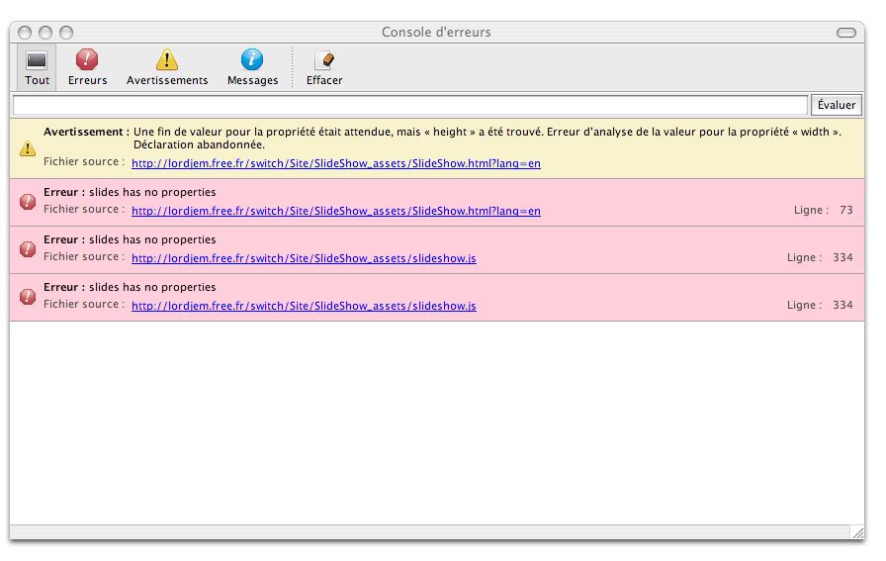886x561 pixels.
Task: Open SlideShow.html link in first error entry
Action: pos(335,211)
